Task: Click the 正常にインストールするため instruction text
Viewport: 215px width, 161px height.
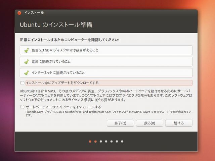Action: click(x=70, y=40)
